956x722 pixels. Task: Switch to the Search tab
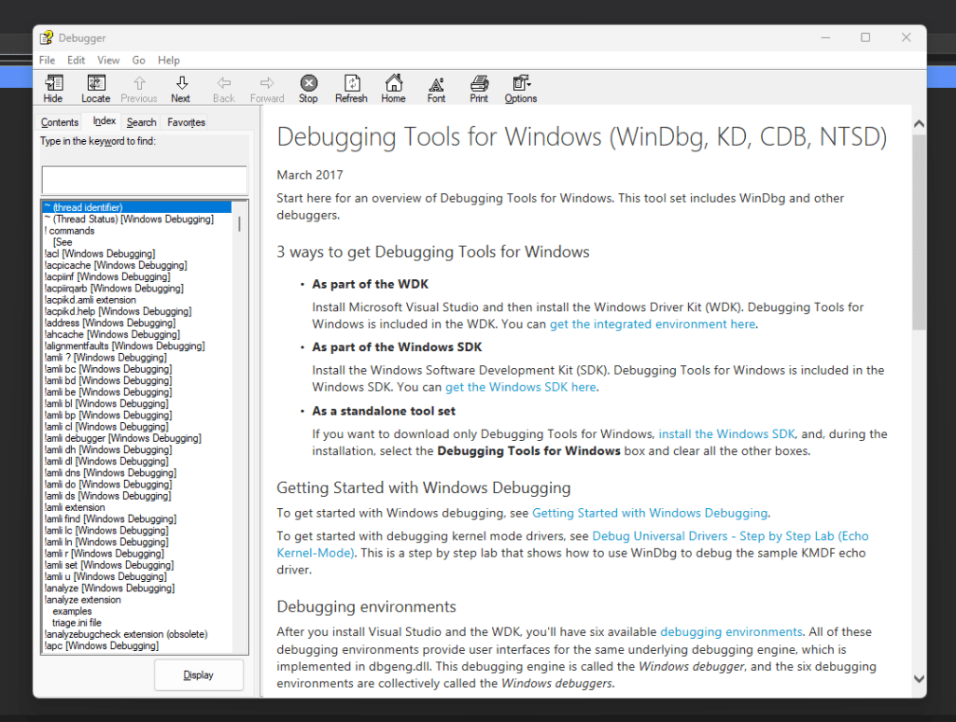coord(142,122)
